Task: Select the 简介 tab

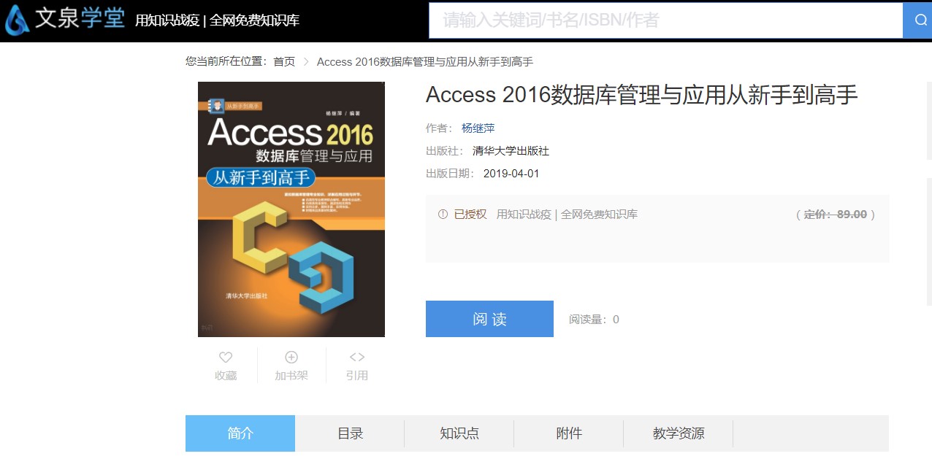Action: coord(240,433)
